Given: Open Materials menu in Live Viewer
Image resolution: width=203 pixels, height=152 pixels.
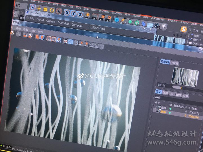Looking at the screenshot, I should point(63,23).
